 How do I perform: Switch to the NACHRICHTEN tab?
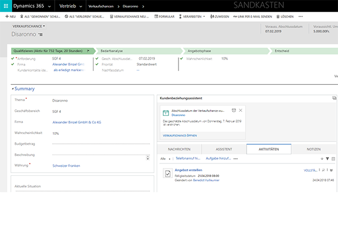click(179, 149)
